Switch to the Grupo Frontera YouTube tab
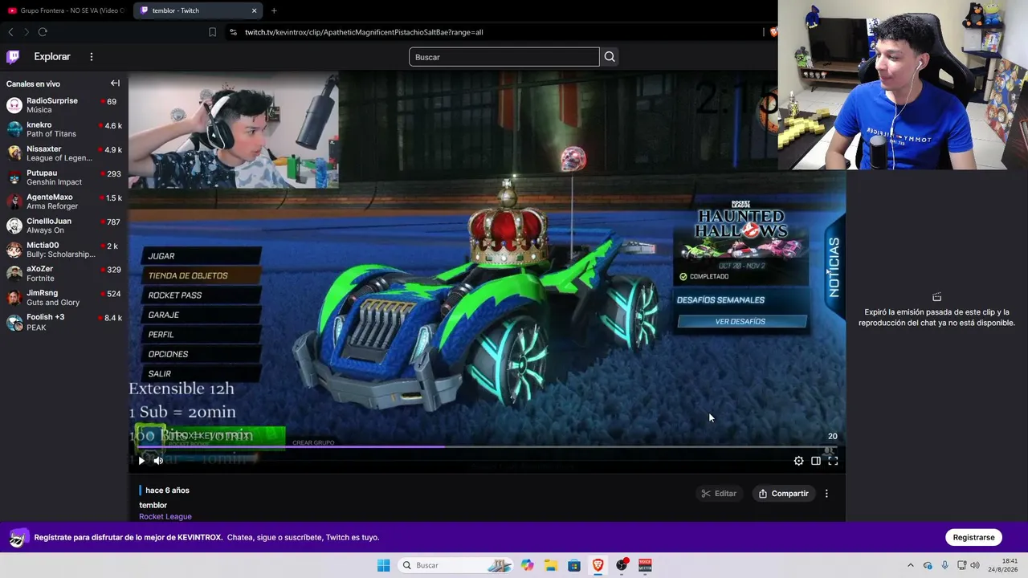Viewport: 1028px width, 578px height. coord(66,10)
